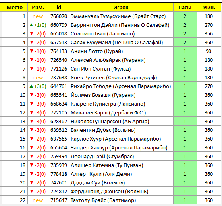Select the Изм. column header
The image size is (222, 206).
pos(38,7)
